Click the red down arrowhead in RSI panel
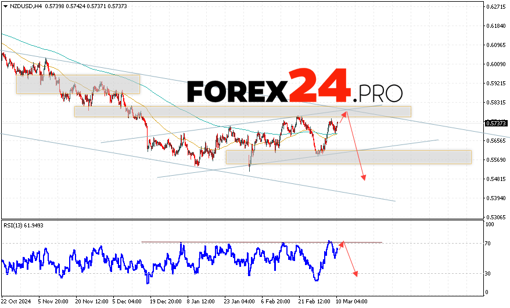Image resolution: width=510 pixels, height=308 pixels. point(354,274)
